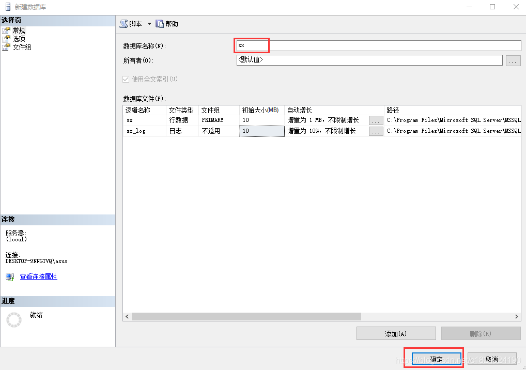The height and width of the screenshot is (370, 526).
Task: Click the horizontal scrollbar thumb
Action: [x=246, y=316]
